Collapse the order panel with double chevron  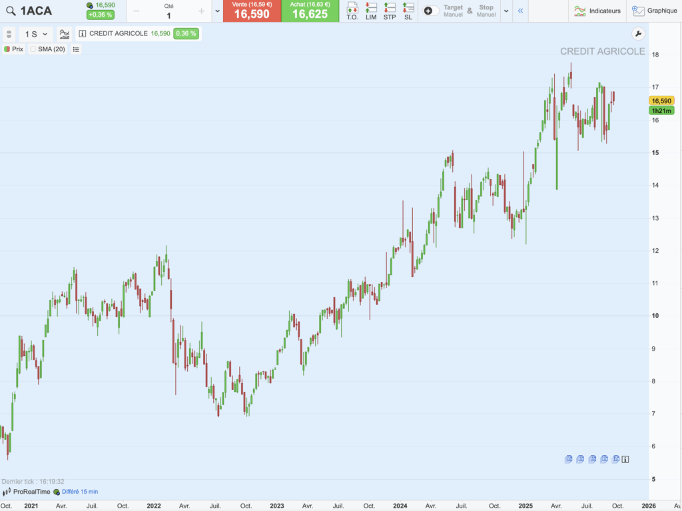tap(520, 11)
